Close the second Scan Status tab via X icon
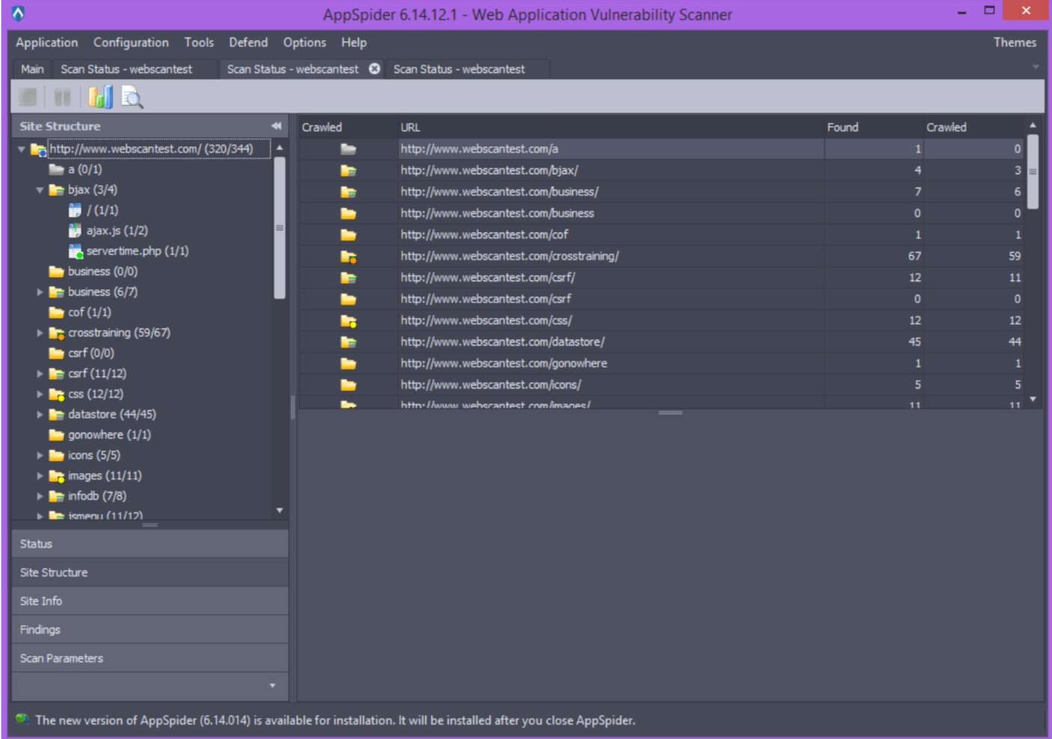The height and width of the screenshot is (739, 1052). click(x=375, y=69)
